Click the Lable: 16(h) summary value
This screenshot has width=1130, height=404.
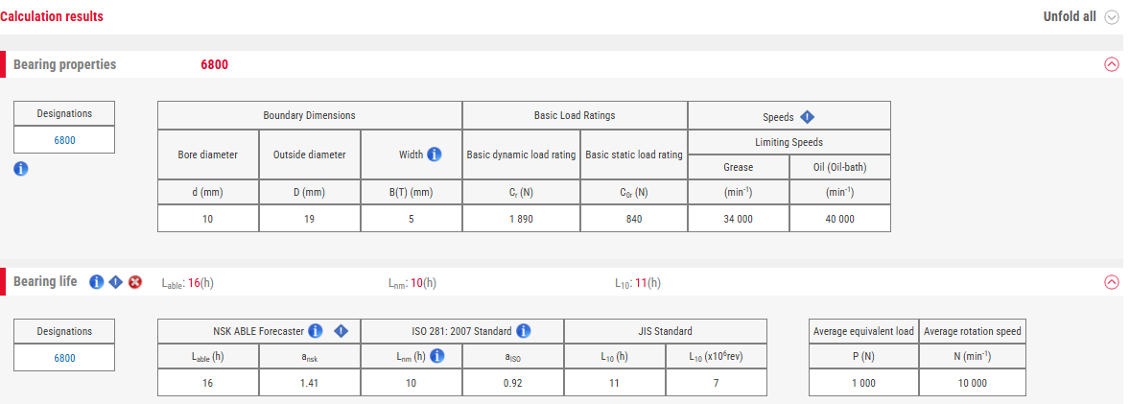point(188,283)
